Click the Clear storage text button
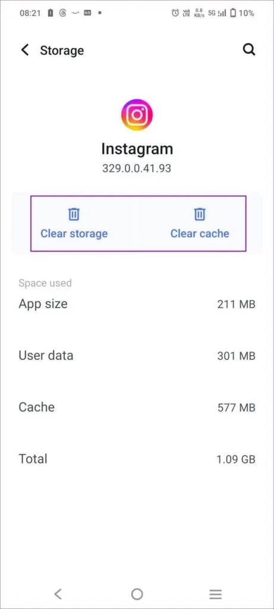Viewport: 274px width, 609px height. pyautogui.click(x=74, y=234)
